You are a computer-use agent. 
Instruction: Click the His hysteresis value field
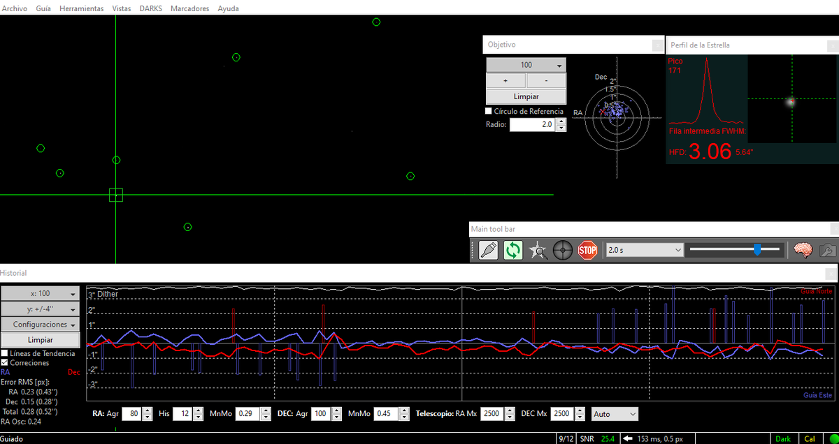pyautogui.click(x=182, y=414)
